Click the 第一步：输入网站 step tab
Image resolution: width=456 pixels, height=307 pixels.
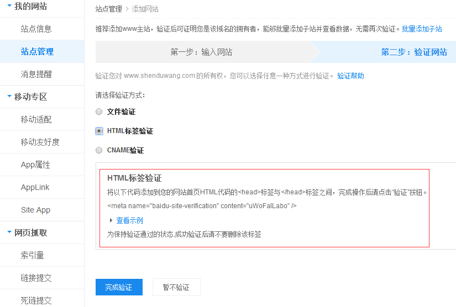[x=201, y=52]
